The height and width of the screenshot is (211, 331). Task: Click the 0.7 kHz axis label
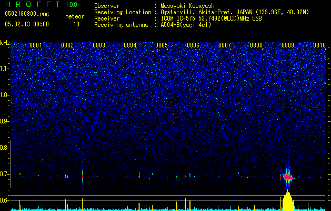point(4,174)
